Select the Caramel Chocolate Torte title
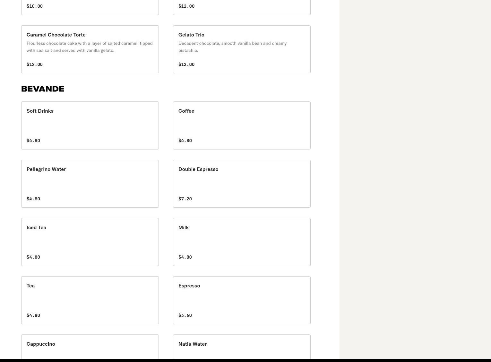The height and width of the screenshot is (362, 491). click(x=56, y=35)
